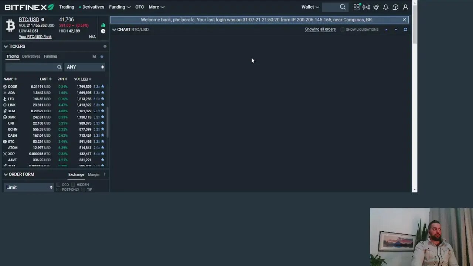Switch to Margin tab in Order Form
The width and height of the screenshot is (473, 266).
coord(93,174)
